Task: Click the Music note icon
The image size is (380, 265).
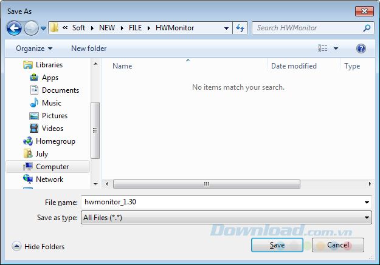Action: click(34, 102)
